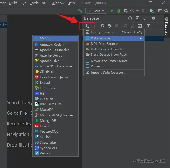Click the Filter funnel icon

point(149,26)
